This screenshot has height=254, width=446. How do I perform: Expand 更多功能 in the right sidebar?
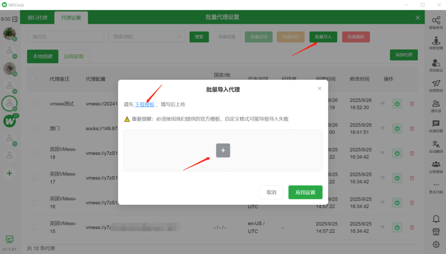point(436,187)
